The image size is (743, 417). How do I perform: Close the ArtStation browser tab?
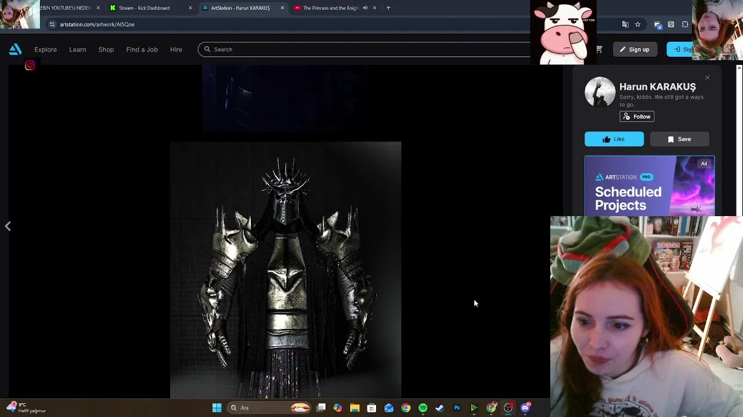tap(282, 8)
